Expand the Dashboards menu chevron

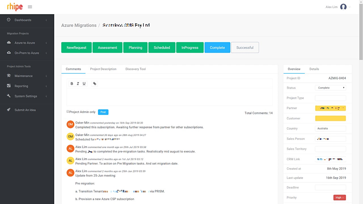click(x=46, y=20)
